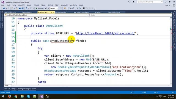This screenshot has height=99, width=176.
Task: Follow the http://localhost:64869/api/account/ link
Action: (x=105, y=33)
